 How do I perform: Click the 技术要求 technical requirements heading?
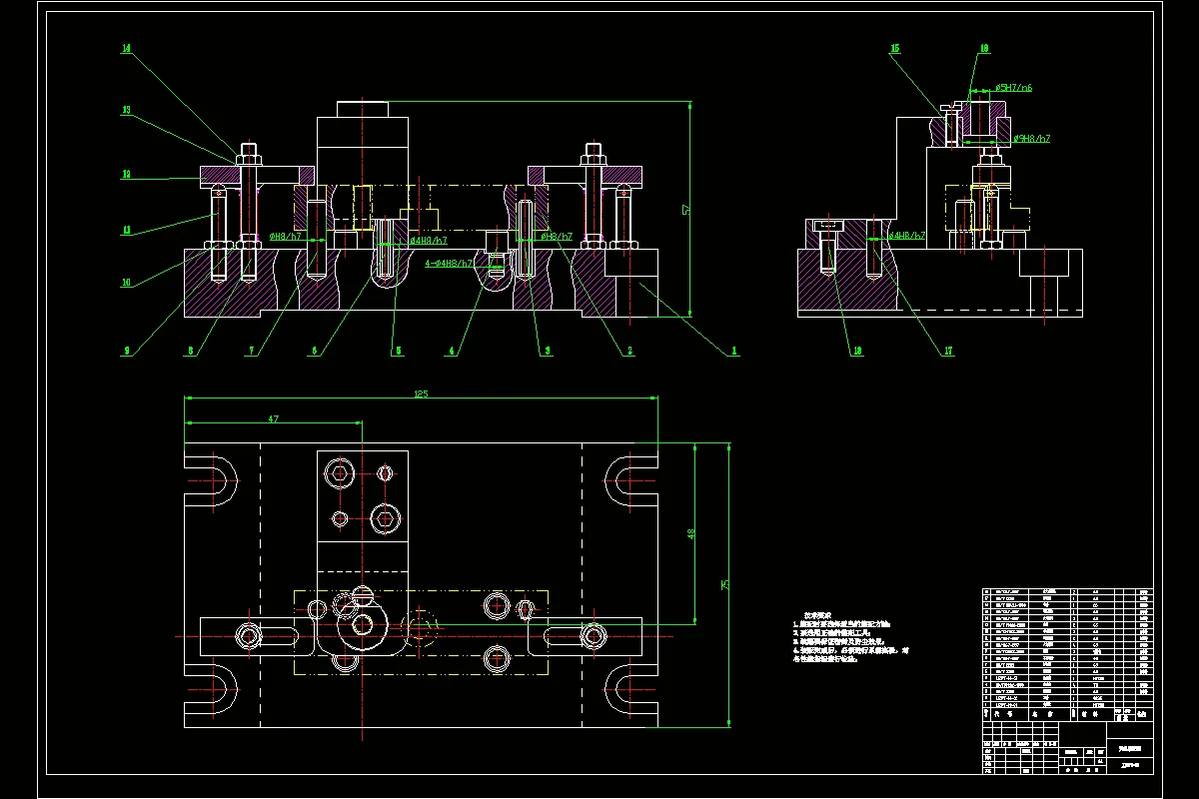818,617
